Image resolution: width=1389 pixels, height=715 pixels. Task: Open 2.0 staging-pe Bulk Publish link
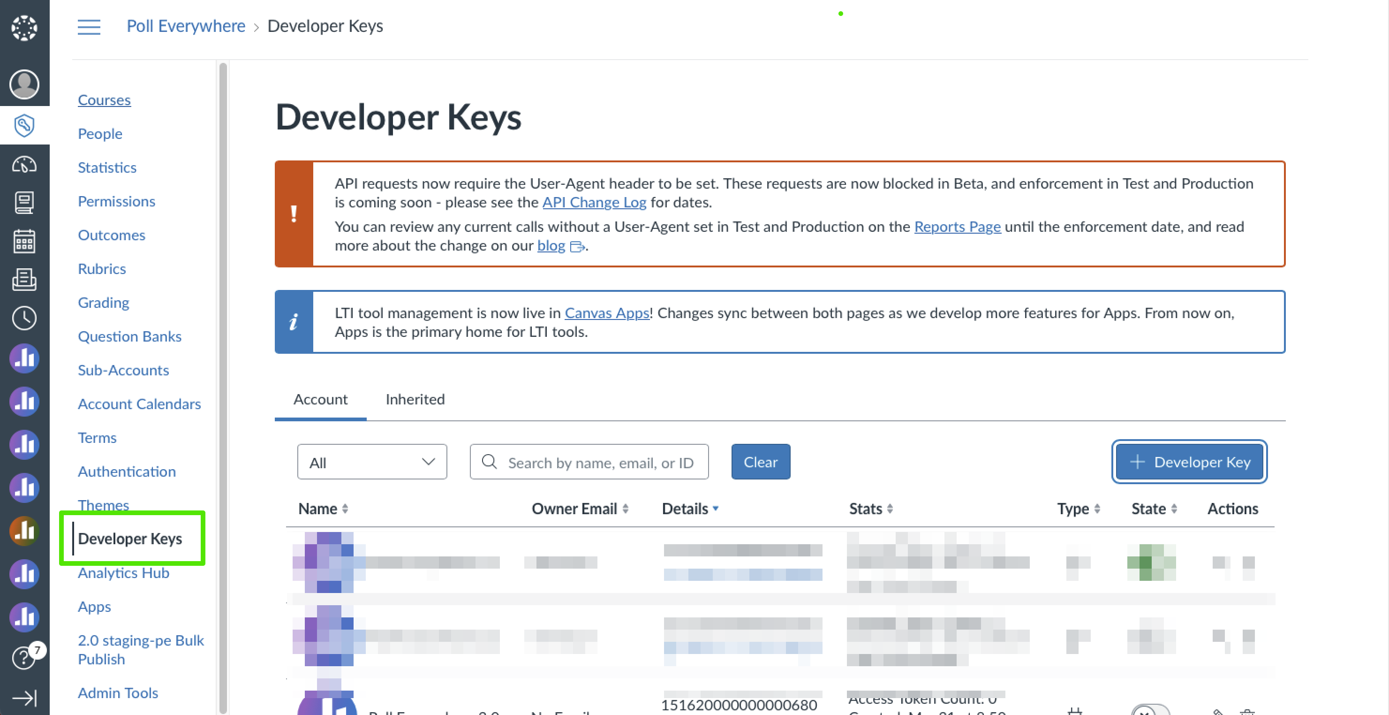pos(141,650)
